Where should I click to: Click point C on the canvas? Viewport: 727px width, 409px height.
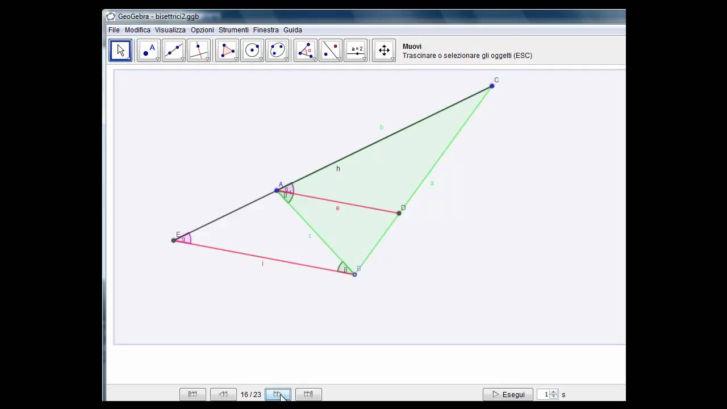pyautogui.click(x=492, y=86)
